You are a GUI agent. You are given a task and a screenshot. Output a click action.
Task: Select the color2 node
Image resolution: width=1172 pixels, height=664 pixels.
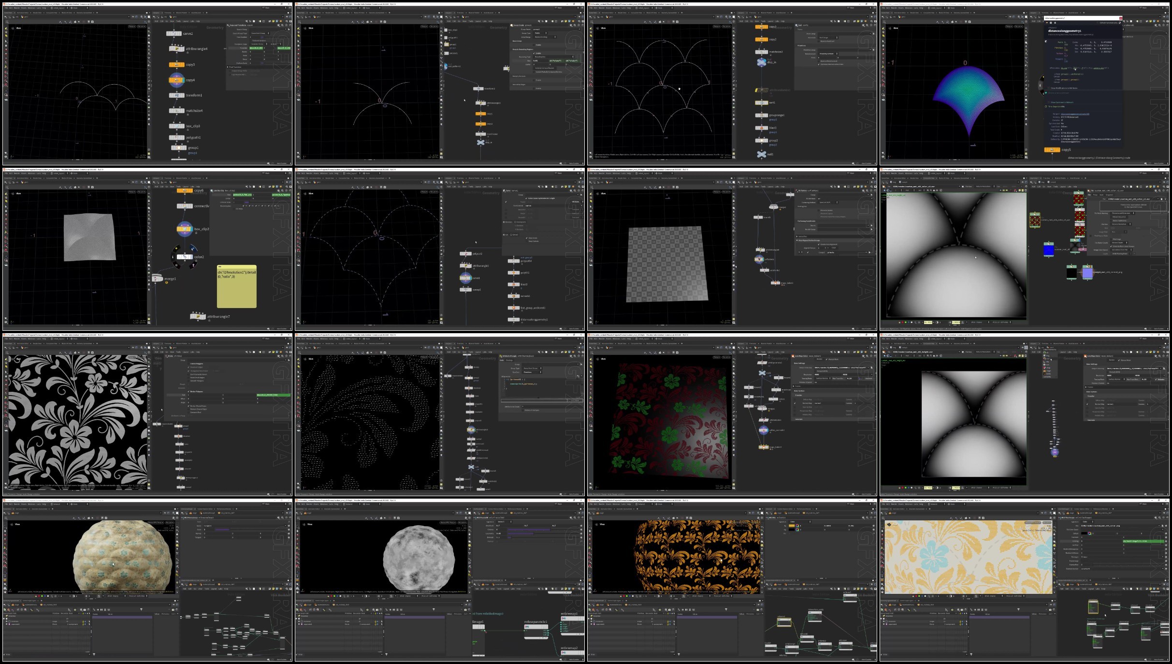coord(185,257)
